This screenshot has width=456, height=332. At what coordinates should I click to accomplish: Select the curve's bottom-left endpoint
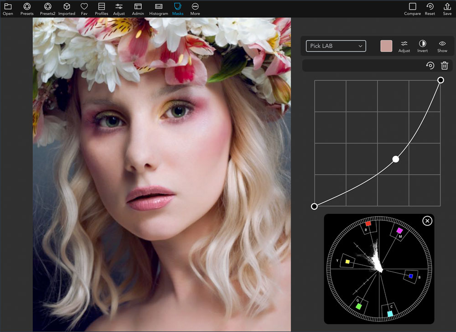(314, 207)
